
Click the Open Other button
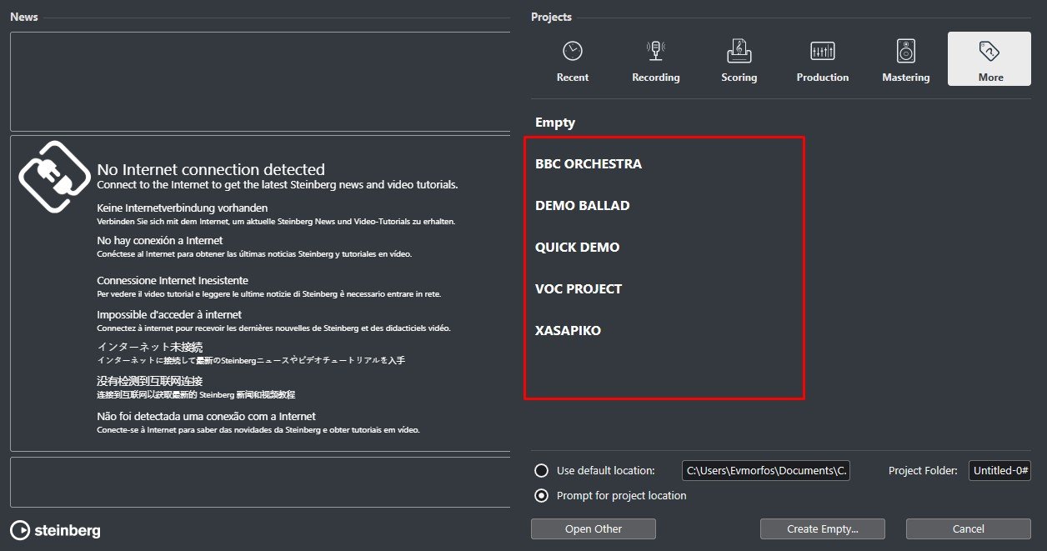(594, 528)
